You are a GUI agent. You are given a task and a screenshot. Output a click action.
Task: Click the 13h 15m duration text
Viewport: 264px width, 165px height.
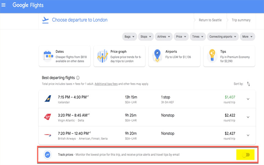coord(131,97)
